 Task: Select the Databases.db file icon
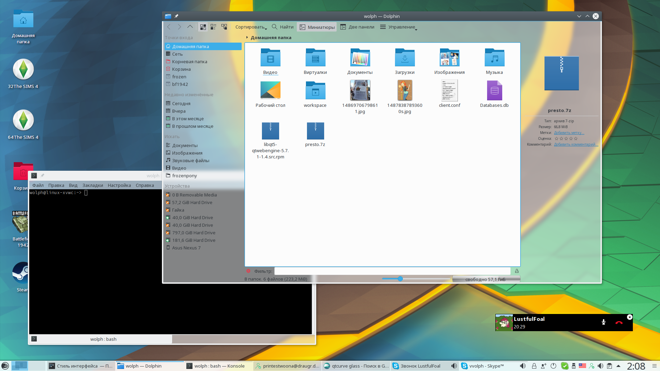pyautogui.click(x=494, y=90)
